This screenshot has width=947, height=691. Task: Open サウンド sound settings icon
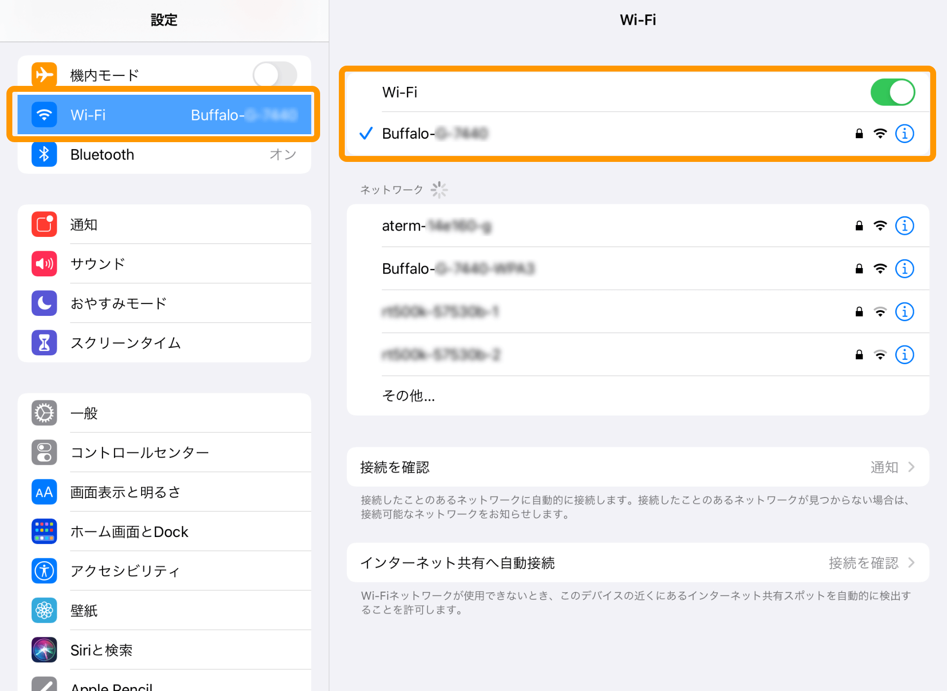44,264
